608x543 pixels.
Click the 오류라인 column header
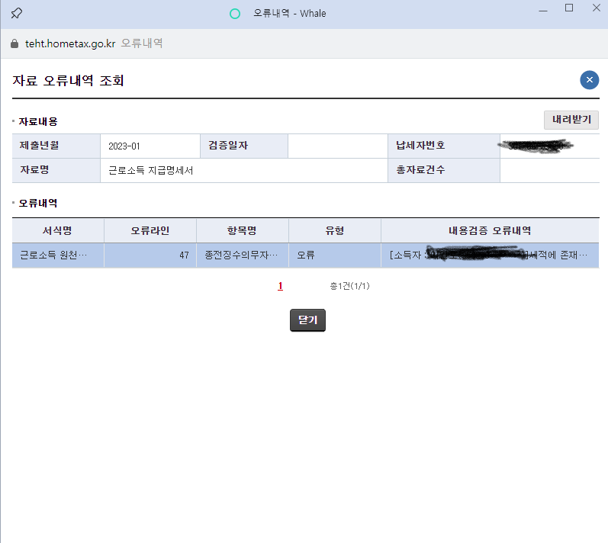pos(150,230)
